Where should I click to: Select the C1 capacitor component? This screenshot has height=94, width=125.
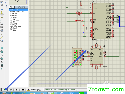(x=79, y=13)
